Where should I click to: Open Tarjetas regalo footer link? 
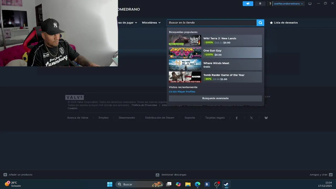click(215, 118)
